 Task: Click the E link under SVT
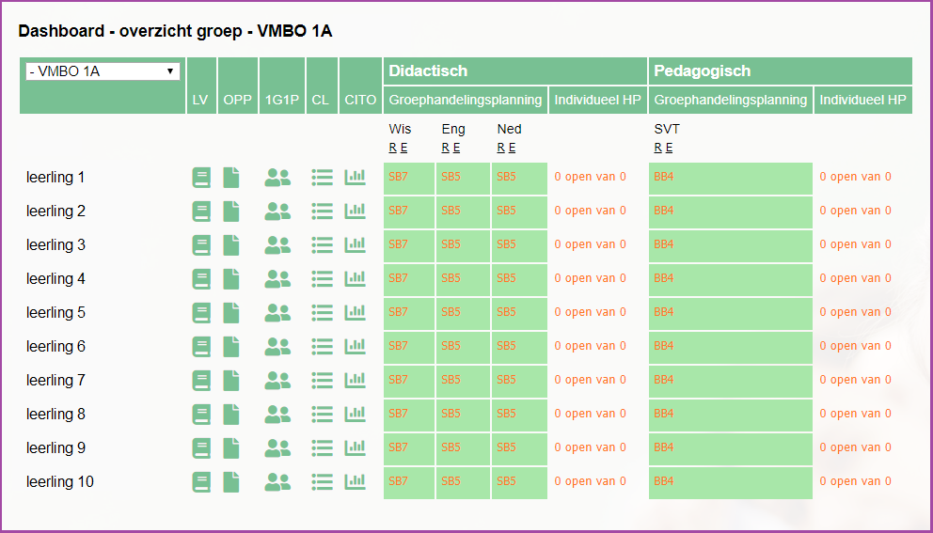(669, 148)
